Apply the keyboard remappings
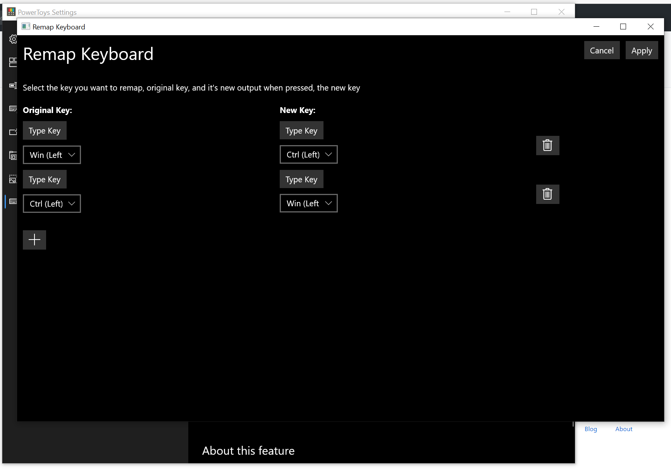The height and width of the screenshot is (476, 671). click(642, 50)
